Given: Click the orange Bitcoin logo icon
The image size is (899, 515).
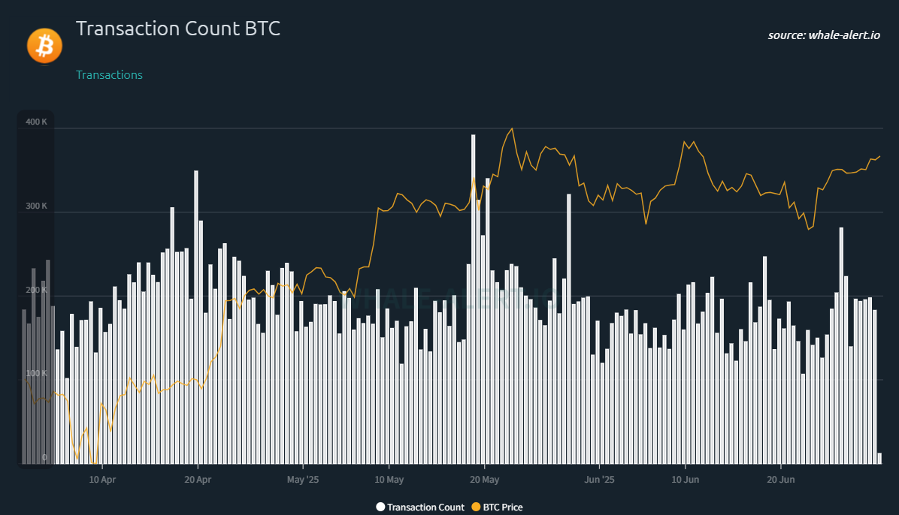Looking at the screenshot, I should (x=44, y=45).
